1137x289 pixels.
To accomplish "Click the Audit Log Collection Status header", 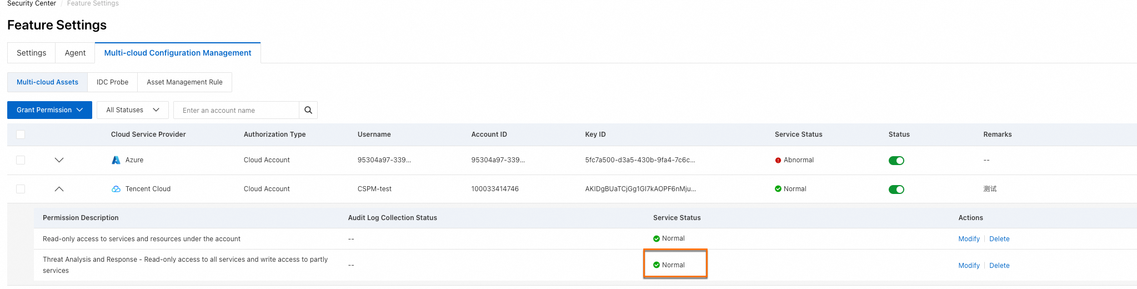I will pyautogui.click(x=392, y=218).
